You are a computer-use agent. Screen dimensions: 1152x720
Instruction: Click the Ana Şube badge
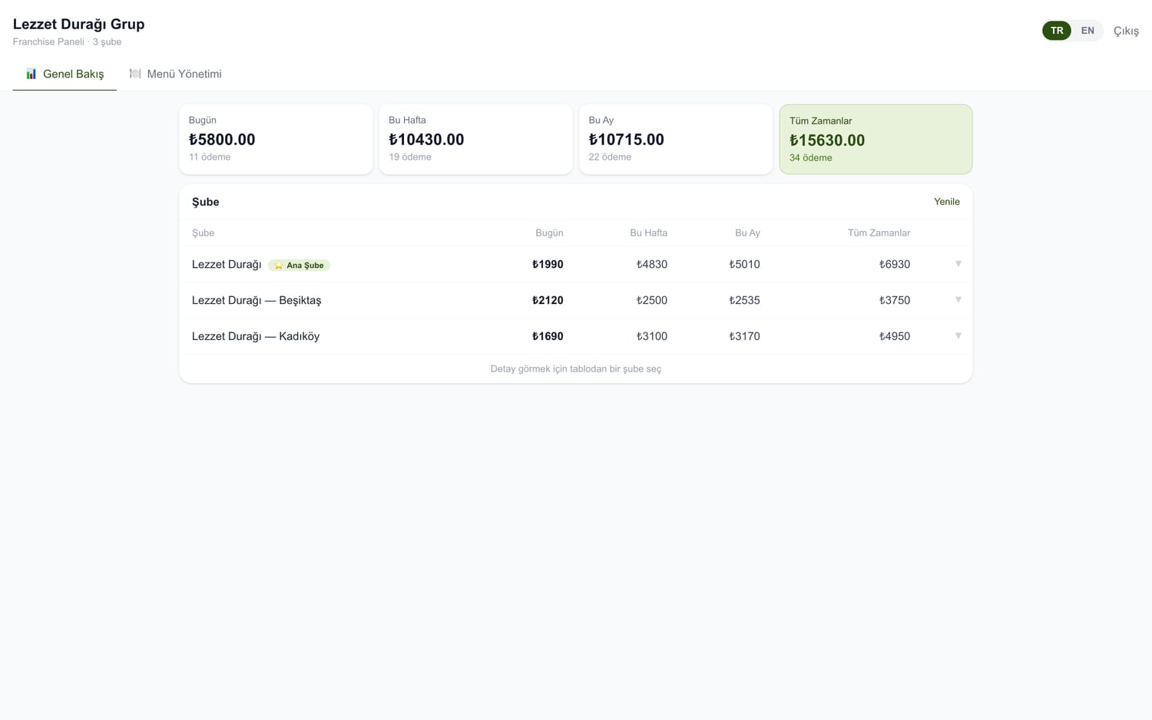click(x=299, y=266)
